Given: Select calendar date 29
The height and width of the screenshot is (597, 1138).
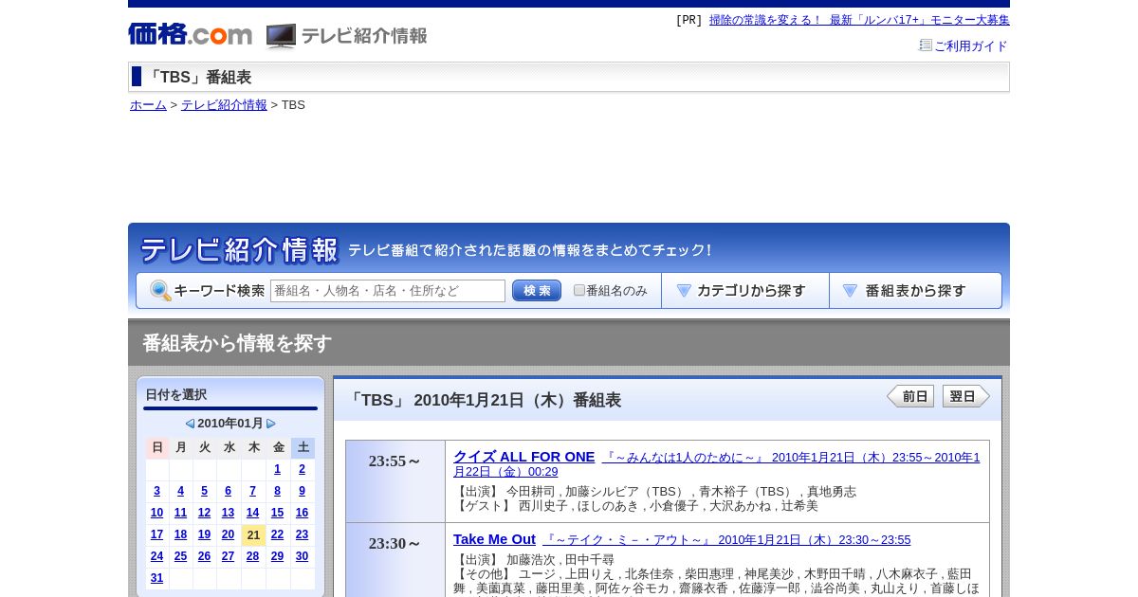Looking at the screenshot, I should [x=277, y=556].
